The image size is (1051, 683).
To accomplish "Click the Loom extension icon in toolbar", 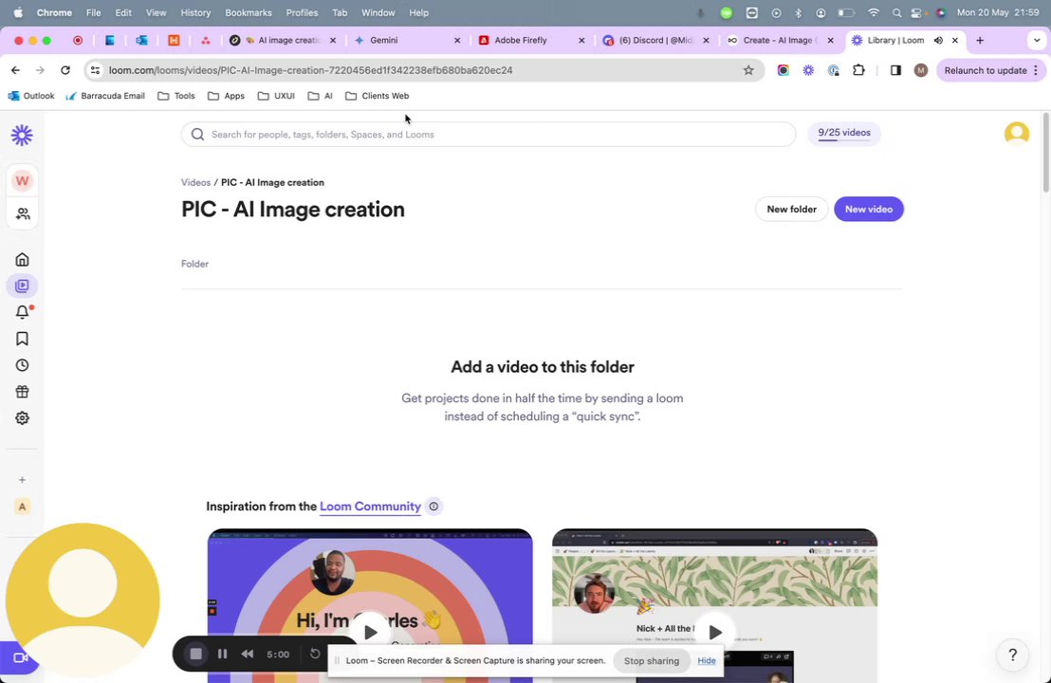I will pos(808,70).
